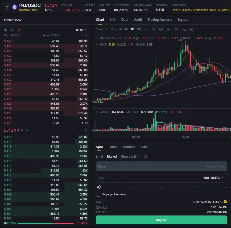Click the Buy INJ button
Screen dimensions: 231x228
tap(162, 220)
